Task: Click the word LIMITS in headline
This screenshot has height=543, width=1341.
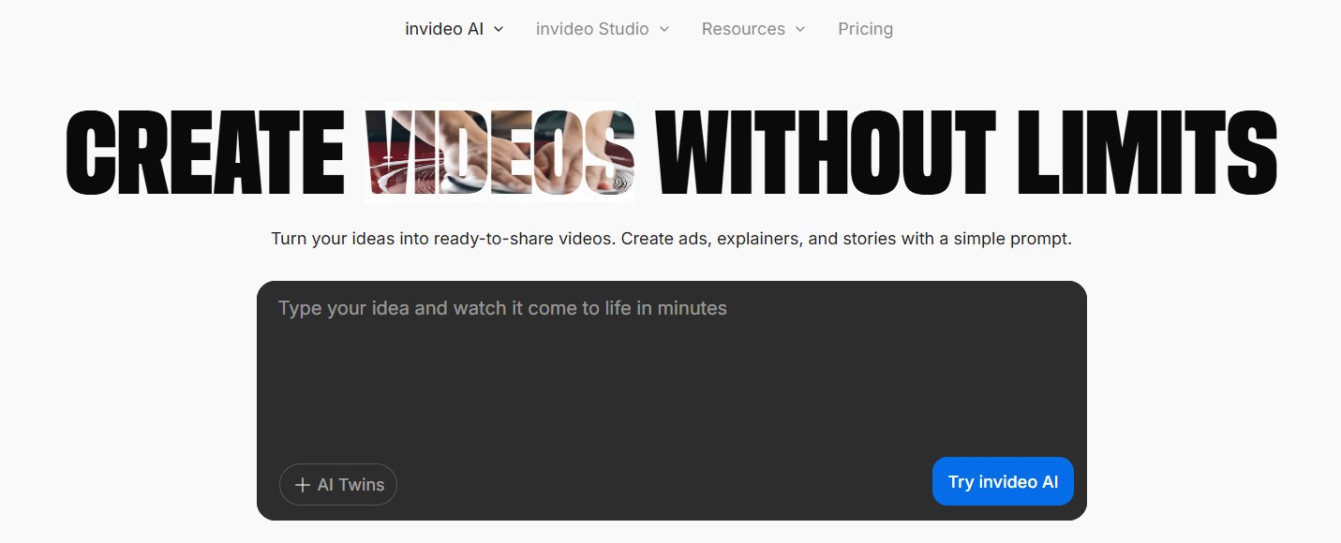Action: tap(1143, 153)
